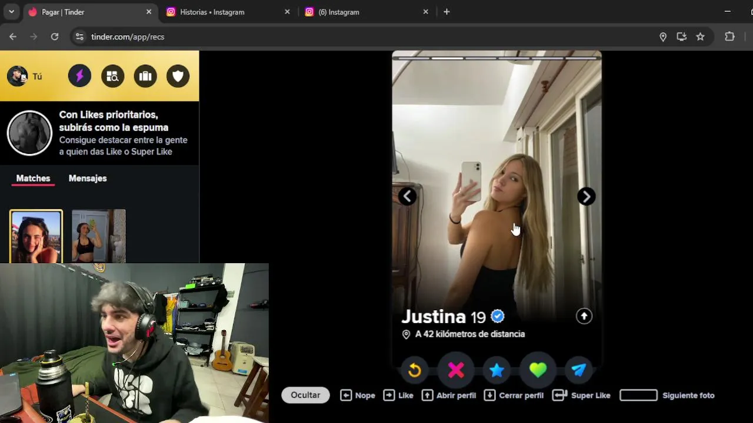Open a new browser tab

[447, 12]
